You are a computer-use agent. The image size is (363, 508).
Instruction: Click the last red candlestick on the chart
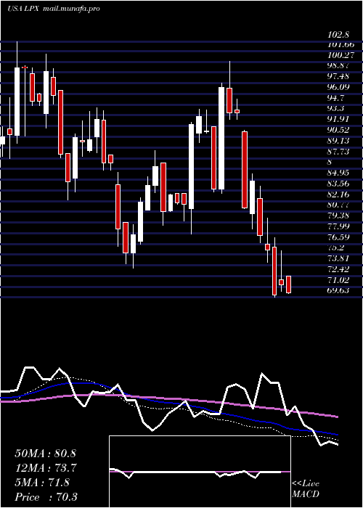[288, 284]
